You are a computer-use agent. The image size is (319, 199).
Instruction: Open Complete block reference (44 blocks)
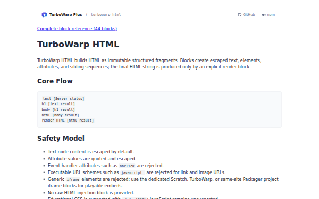pos(77,29)
